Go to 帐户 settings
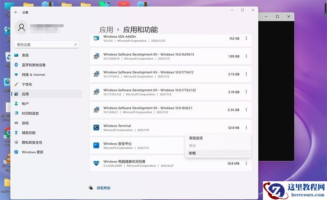The image size is (327, 200). (x=25, y=104)
